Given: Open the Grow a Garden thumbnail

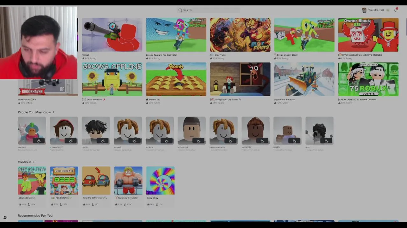Looking at the screenshot, I should pyautogui.click(x=112, y=79).
